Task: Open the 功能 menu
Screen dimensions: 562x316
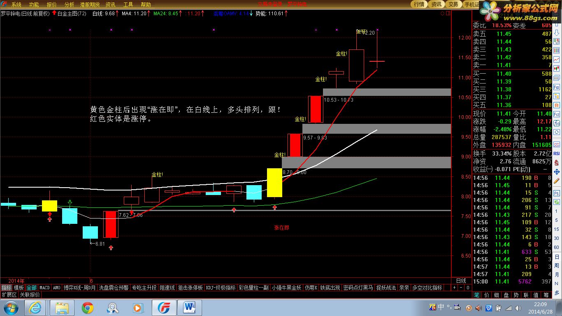Action: click(34, 5)
